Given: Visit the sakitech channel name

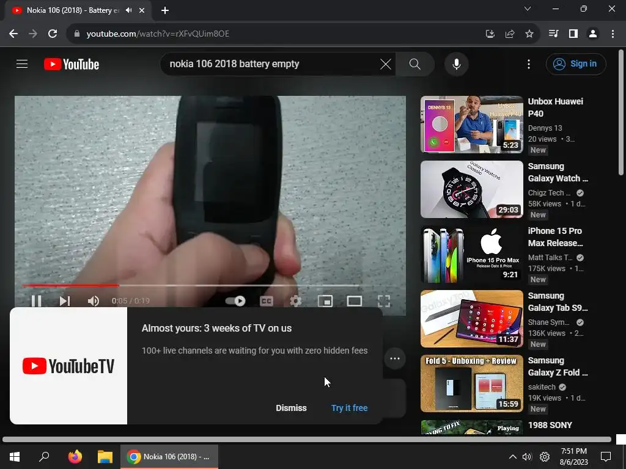Looking at the screenshot, I should pyautogui.click(x=542, y=387).
